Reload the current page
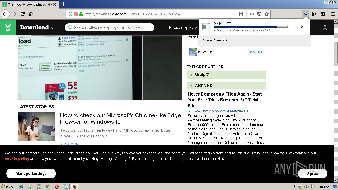The height and width of the screenshot is (190, 338). click(x=22, y=14)
